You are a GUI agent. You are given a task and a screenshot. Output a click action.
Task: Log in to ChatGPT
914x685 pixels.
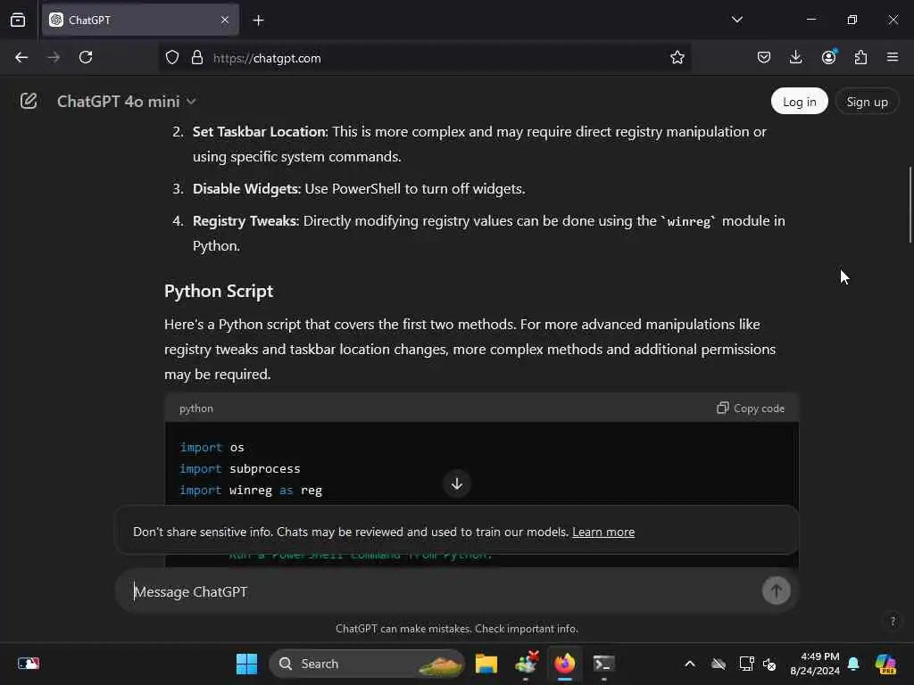point(799,102)
